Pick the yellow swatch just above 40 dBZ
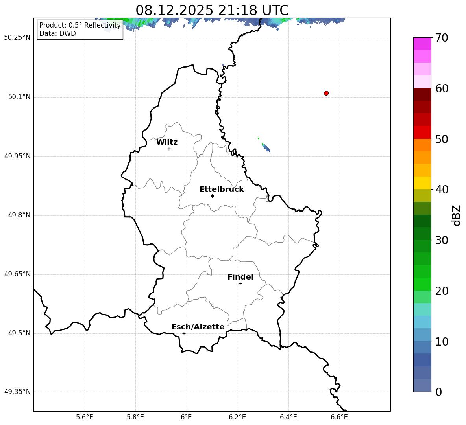Image resolution: width=466 pixels, height=425 pixels. point(422,183)
